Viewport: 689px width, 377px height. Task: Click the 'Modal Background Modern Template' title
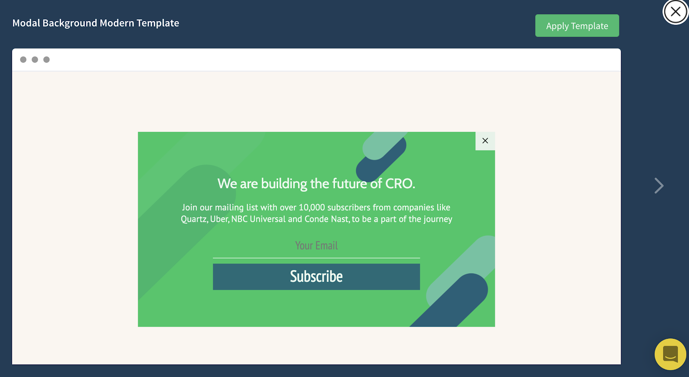point(96,23)
